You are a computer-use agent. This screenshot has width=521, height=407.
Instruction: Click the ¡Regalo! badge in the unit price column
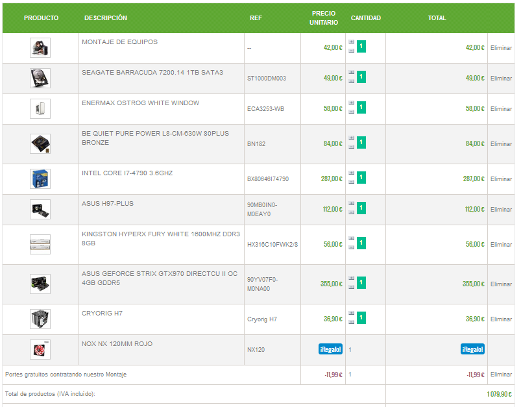330,349
